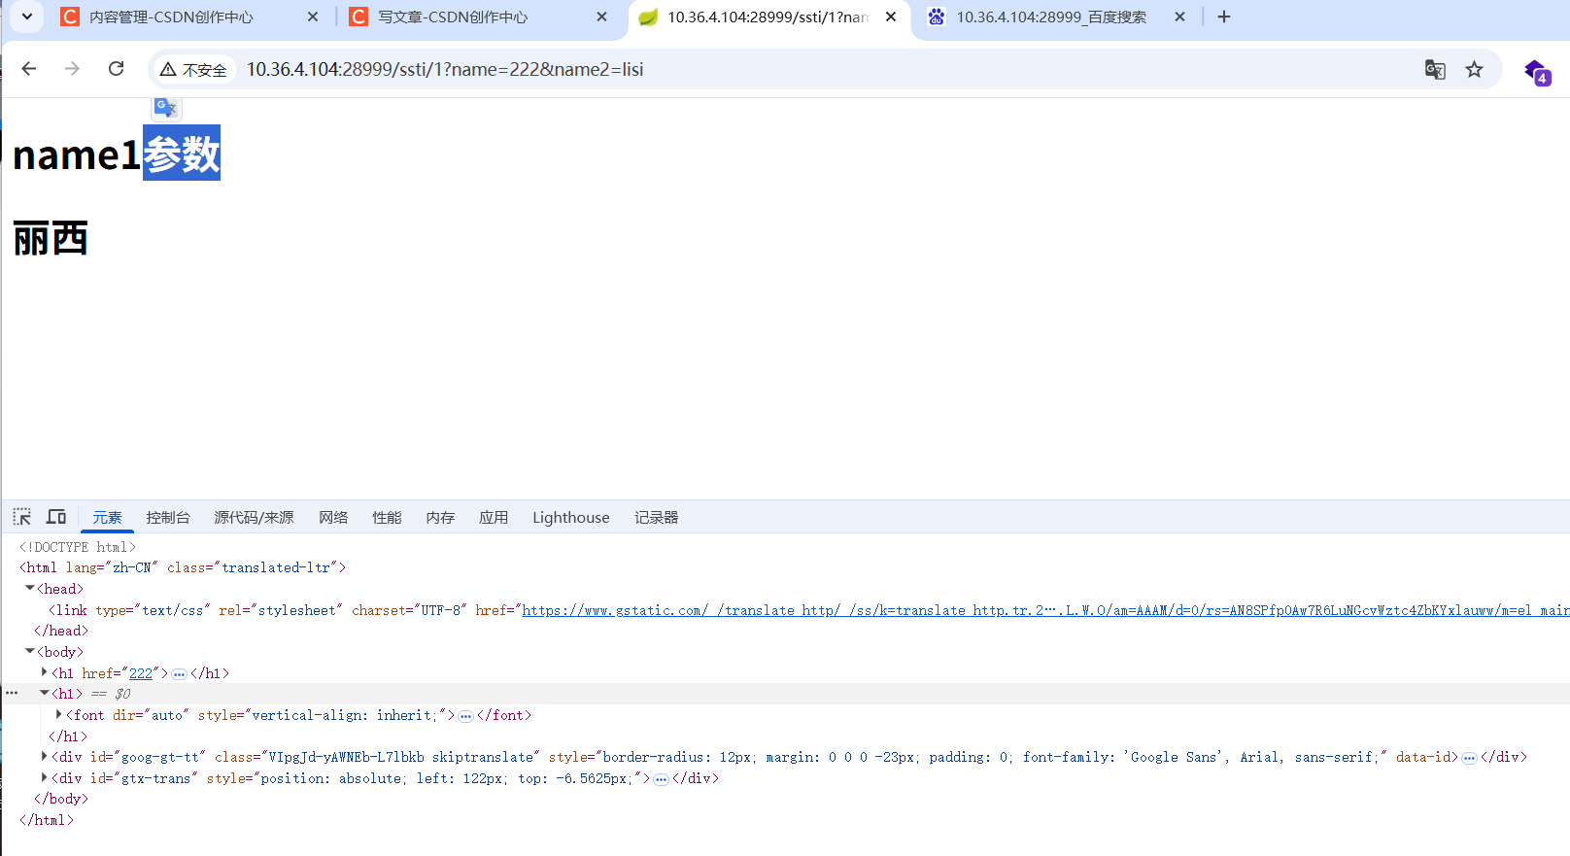Open the tab search dropdown arrow
The height and width of the screenshot is (856, 1570).
point(27,17)
